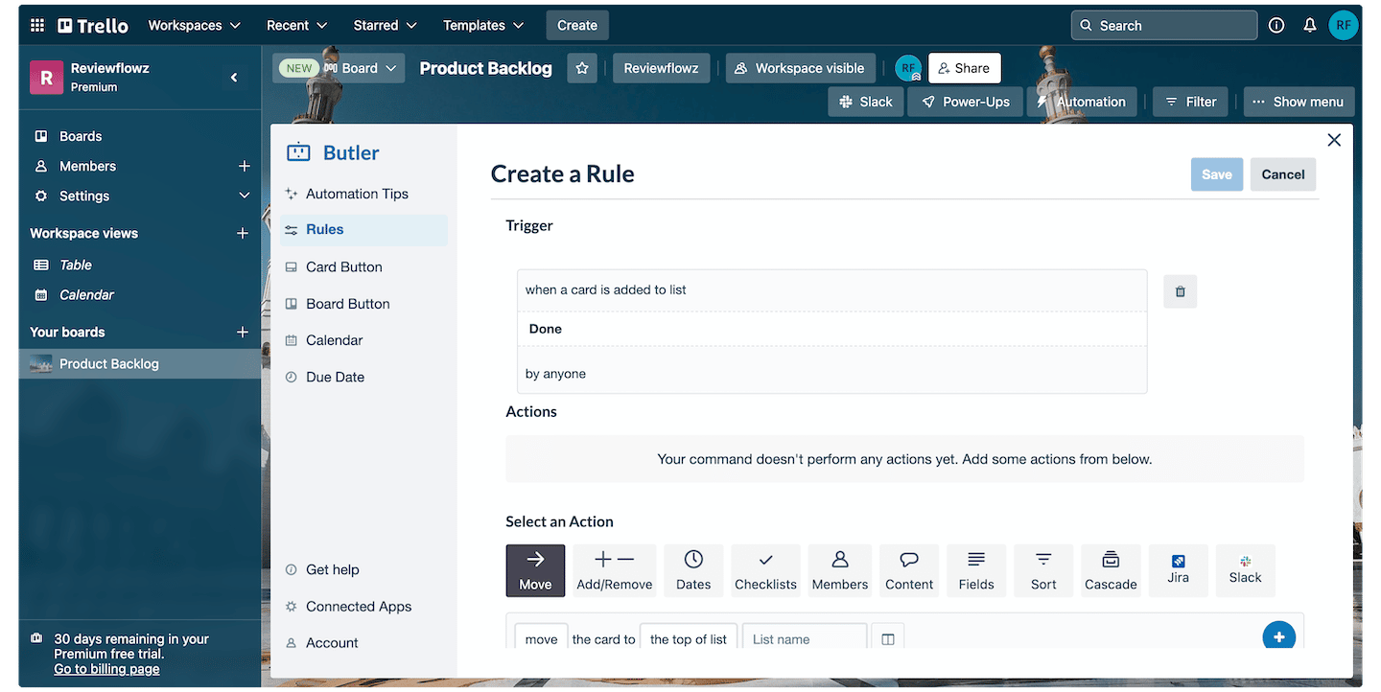Select the Content action type
The width and height of the screenshot is (1381, 692).
pyautogui.click(x=909, y=570)
